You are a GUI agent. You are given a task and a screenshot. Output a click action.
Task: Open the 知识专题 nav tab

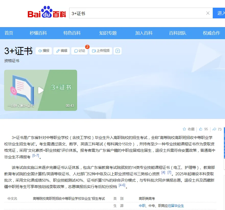click(108, 33)
